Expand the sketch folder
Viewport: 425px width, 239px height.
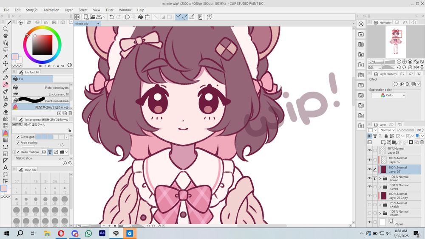tap(380, 205)
